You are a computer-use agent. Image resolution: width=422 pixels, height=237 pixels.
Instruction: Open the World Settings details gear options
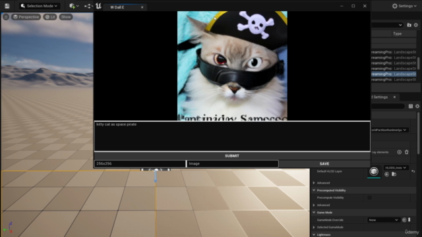[x=417, y=106]
